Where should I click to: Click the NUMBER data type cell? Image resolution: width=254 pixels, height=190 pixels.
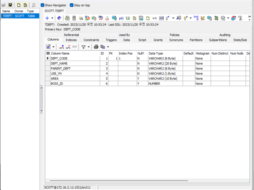(165, 84)
